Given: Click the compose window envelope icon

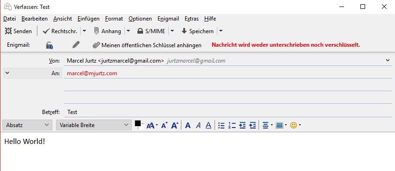Looking at the screenshot, I should tap(8, 7).
